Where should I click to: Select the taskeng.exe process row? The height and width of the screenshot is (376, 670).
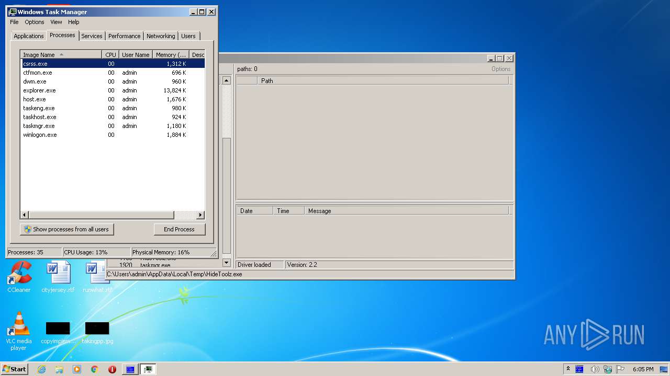pos(113,108)
